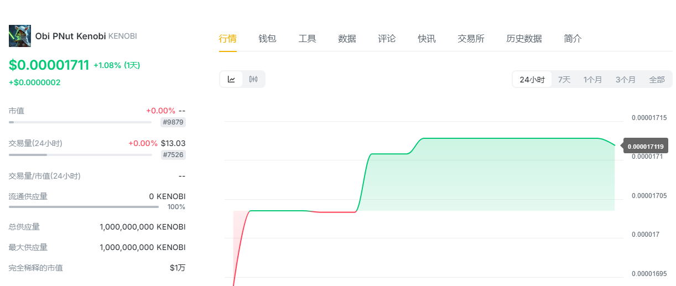Click the current price label 0.000017119

(646, 146)
